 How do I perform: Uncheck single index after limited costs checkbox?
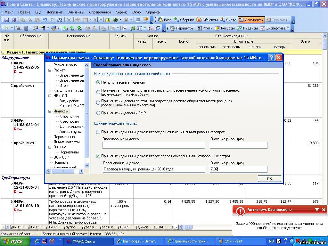98,156
